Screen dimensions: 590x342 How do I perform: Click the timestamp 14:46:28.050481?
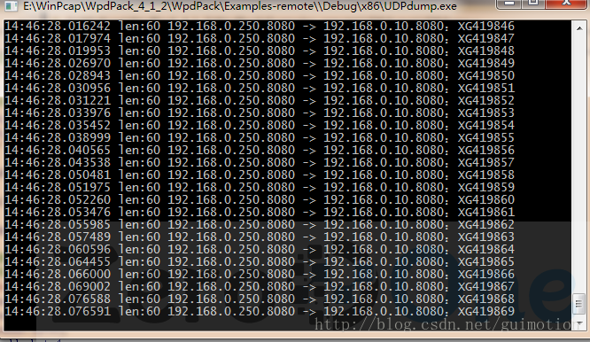pyautogui.click(x=58, y=175)
